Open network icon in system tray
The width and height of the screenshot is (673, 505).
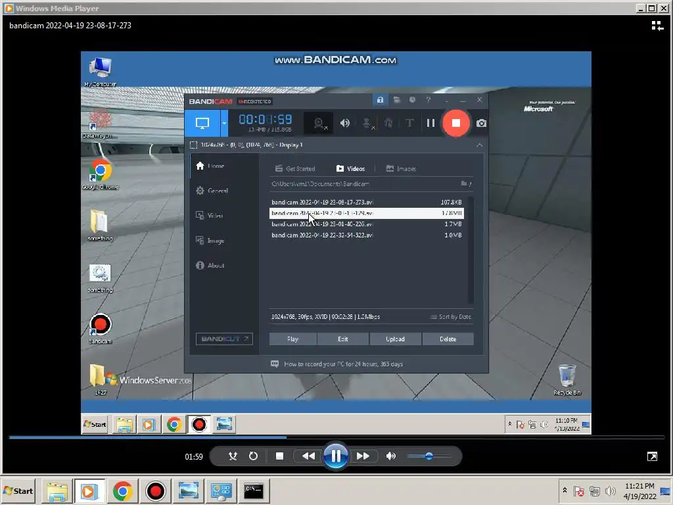pos(594,491)
